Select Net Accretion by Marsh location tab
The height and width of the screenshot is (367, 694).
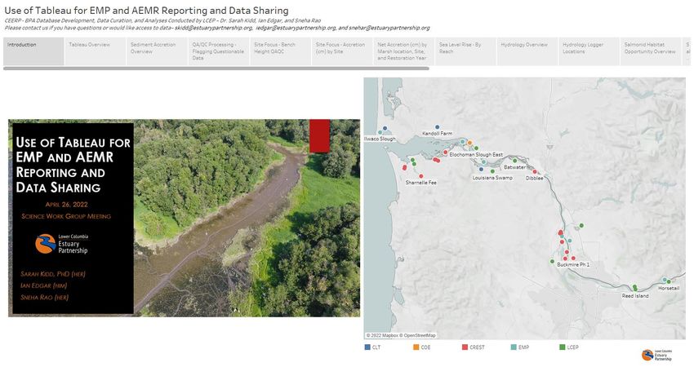coord(404,51)
